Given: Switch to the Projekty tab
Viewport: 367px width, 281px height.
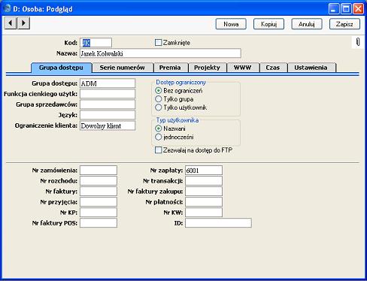Looking at the screenshot, I should 207,68.
